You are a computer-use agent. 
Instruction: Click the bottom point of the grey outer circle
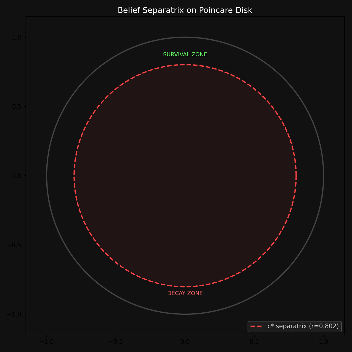tap(185, 314)
